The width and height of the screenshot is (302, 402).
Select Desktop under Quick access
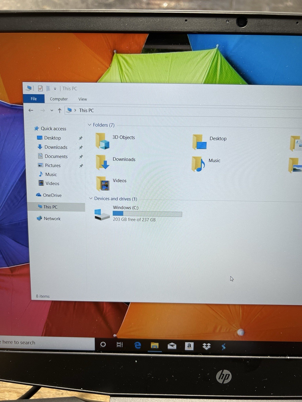(x=49, y=138)
